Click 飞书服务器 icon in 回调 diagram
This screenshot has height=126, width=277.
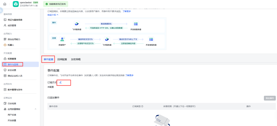107,39
